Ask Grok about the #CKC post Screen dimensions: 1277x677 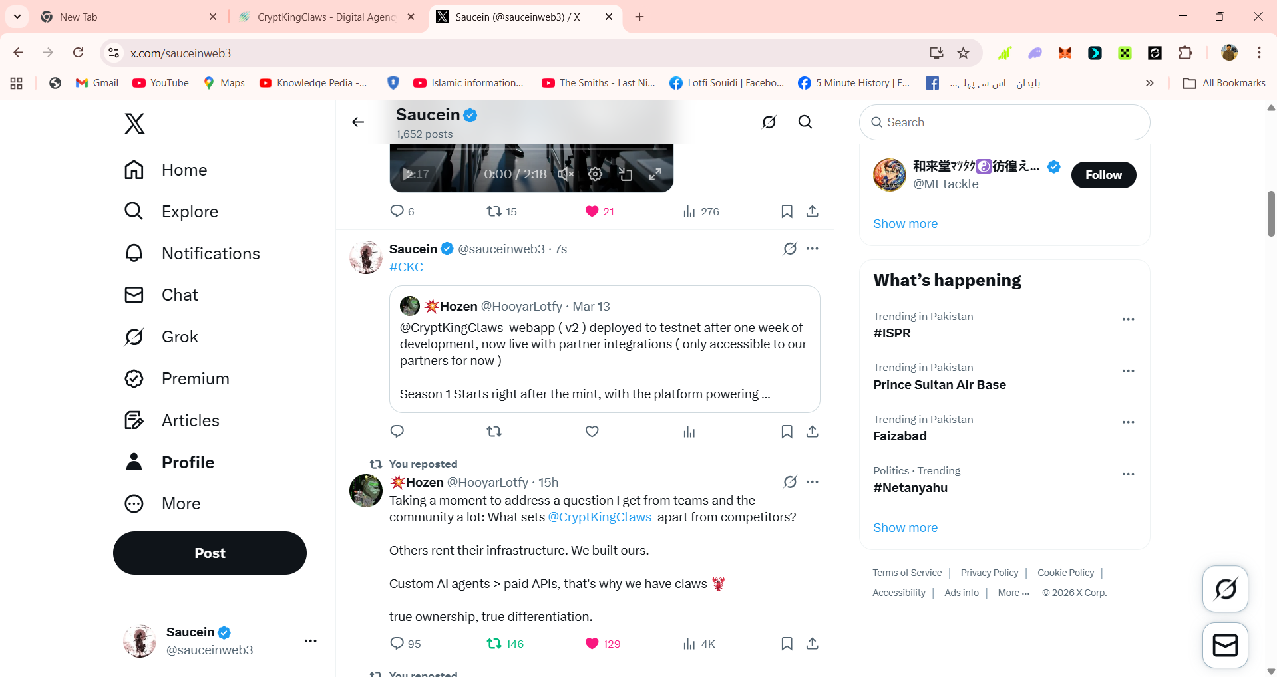tap(790, 249)
